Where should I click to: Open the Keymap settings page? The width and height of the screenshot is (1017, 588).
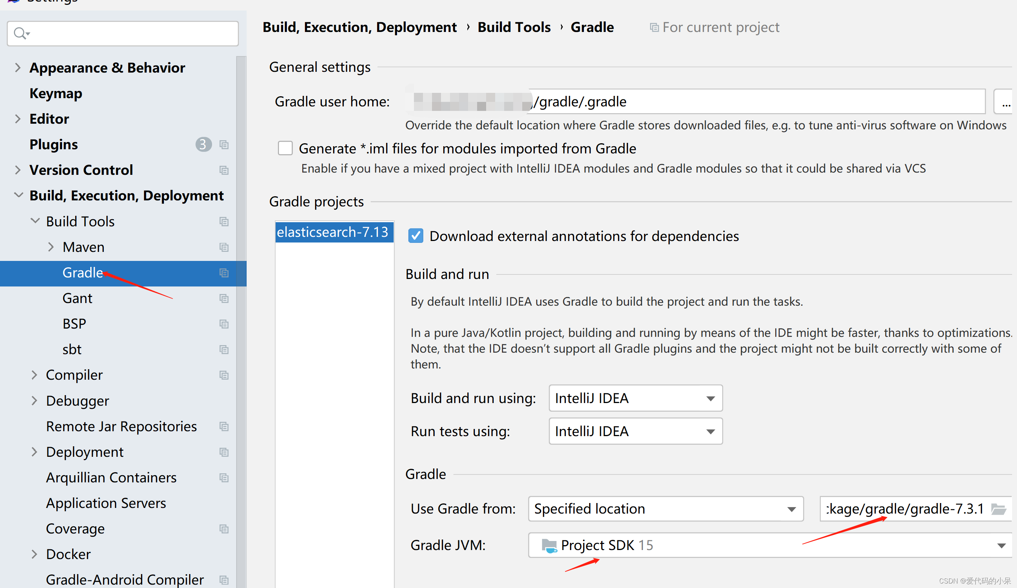(x=56, y=93)
